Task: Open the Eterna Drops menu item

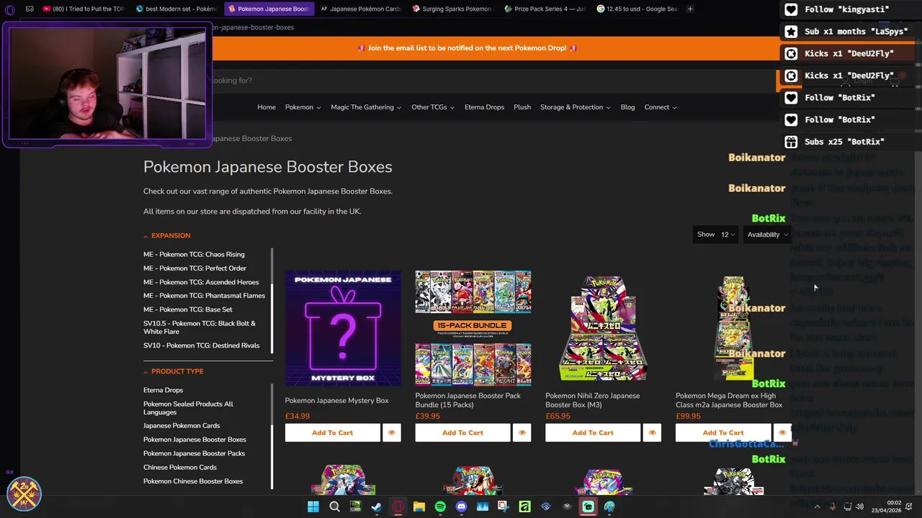Action: click(484, 107)
